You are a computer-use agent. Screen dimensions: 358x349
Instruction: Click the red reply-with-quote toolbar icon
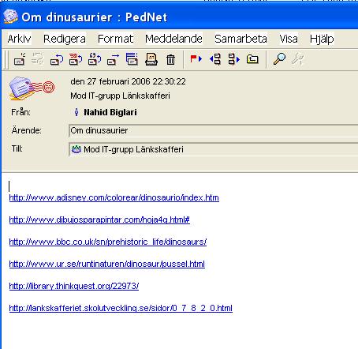click(76, 59)
